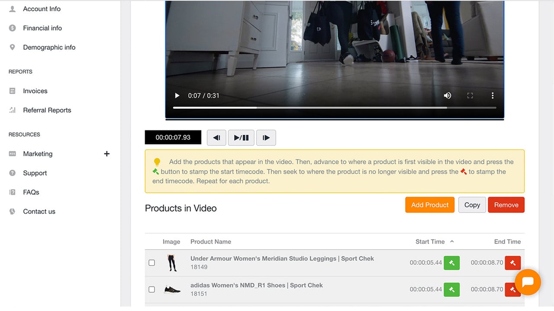Open the Support page
Viewport: 554px width, 311px height.
(35, 173)
